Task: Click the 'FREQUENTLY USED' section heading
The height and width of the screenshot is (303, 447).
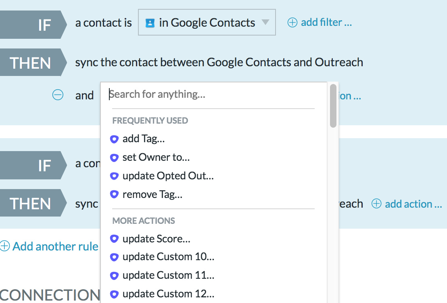Action: (150, 120)
